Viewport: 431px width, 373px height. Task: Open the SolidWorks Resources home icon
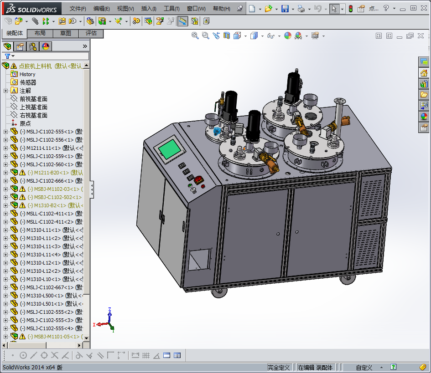pos(424,73)
